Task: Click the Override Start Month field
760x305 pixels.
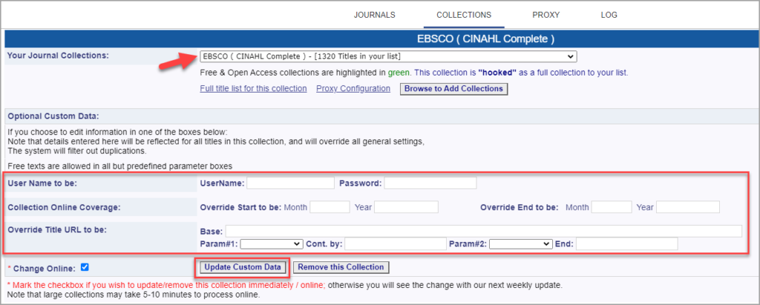Action: [330, 207]
